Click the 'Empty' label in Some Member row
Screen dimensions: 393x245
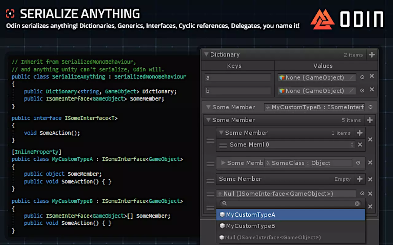(342, 179)
